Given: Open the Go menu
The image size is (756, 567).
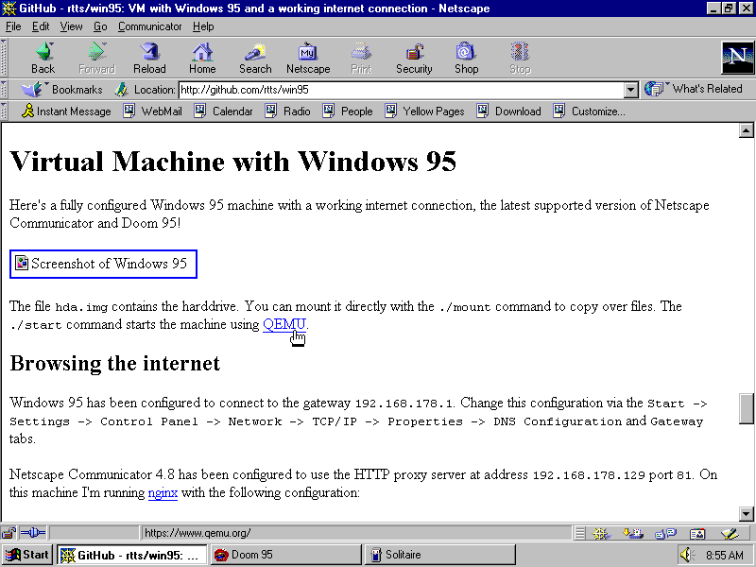Looking at the screenshot, I should tap(100, 26).
